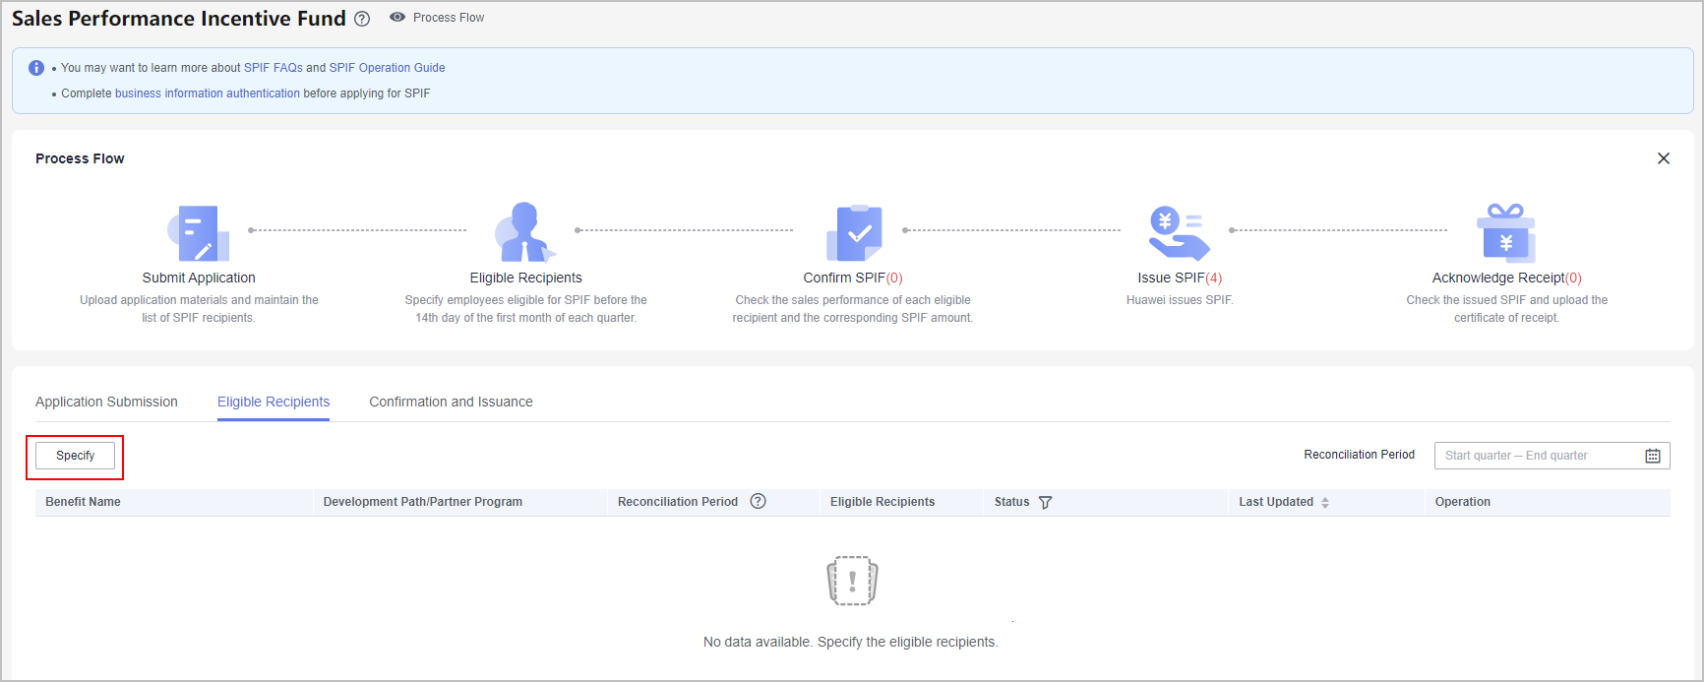Close the Process Flow panel

point(1664,158)
